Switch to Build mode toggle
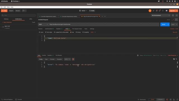Image resolution: width=179 pixels, height=101 pixels. [152, 100]
